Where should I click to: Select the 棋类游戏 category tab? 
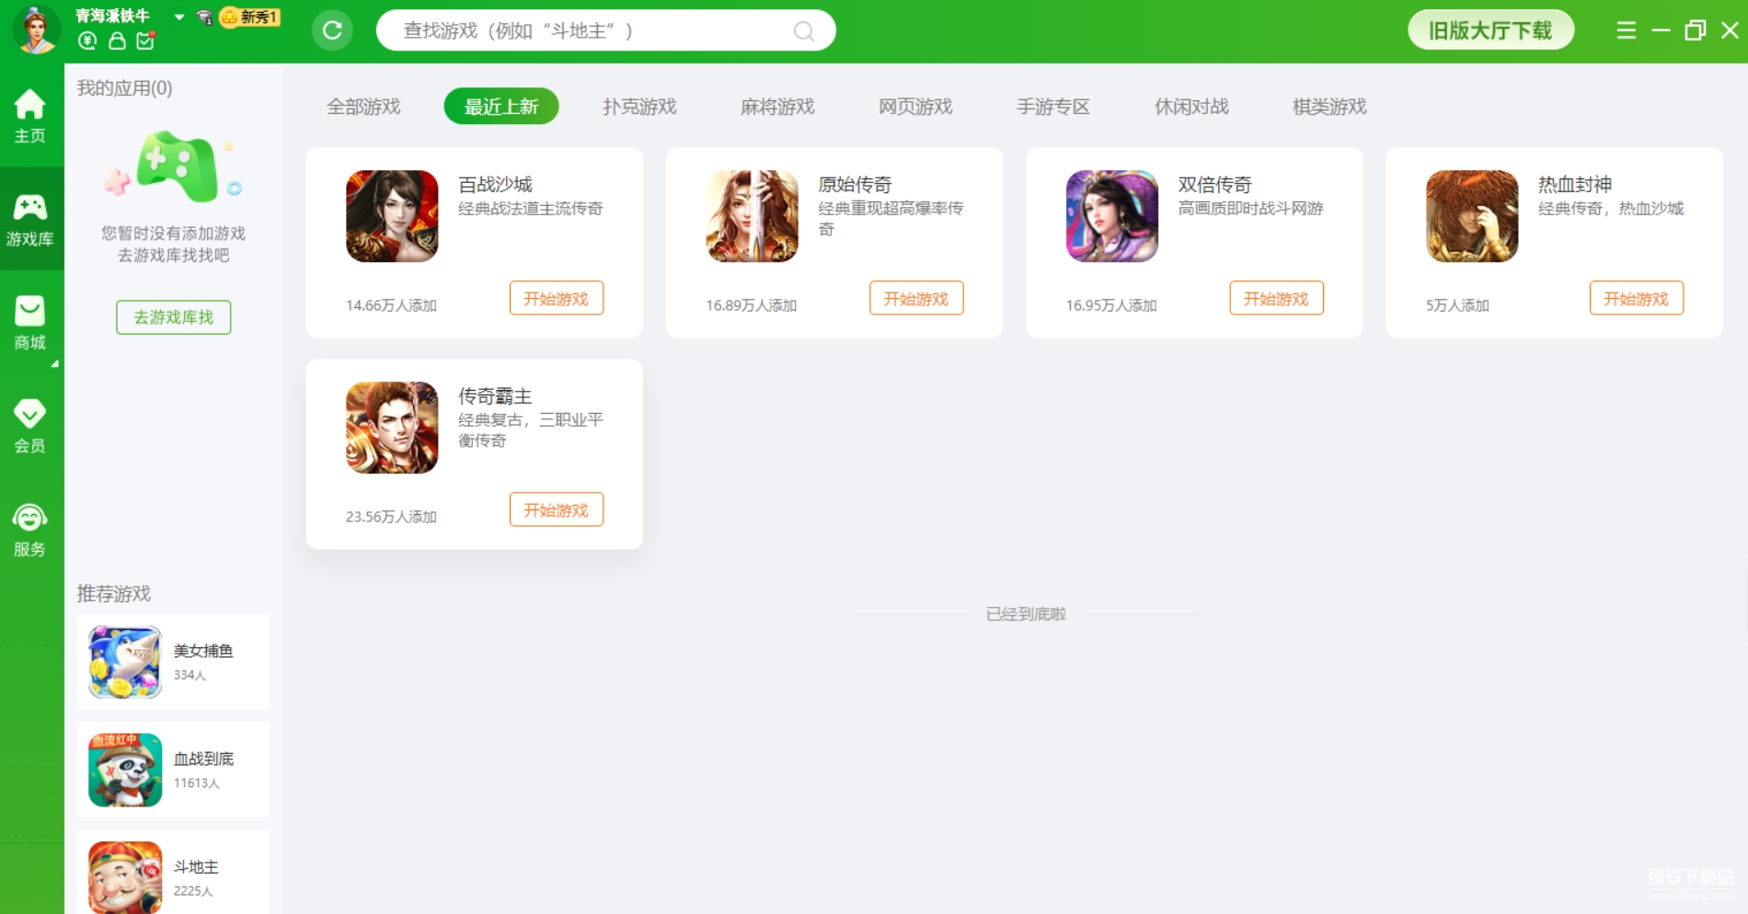(x=1328, y=107)
